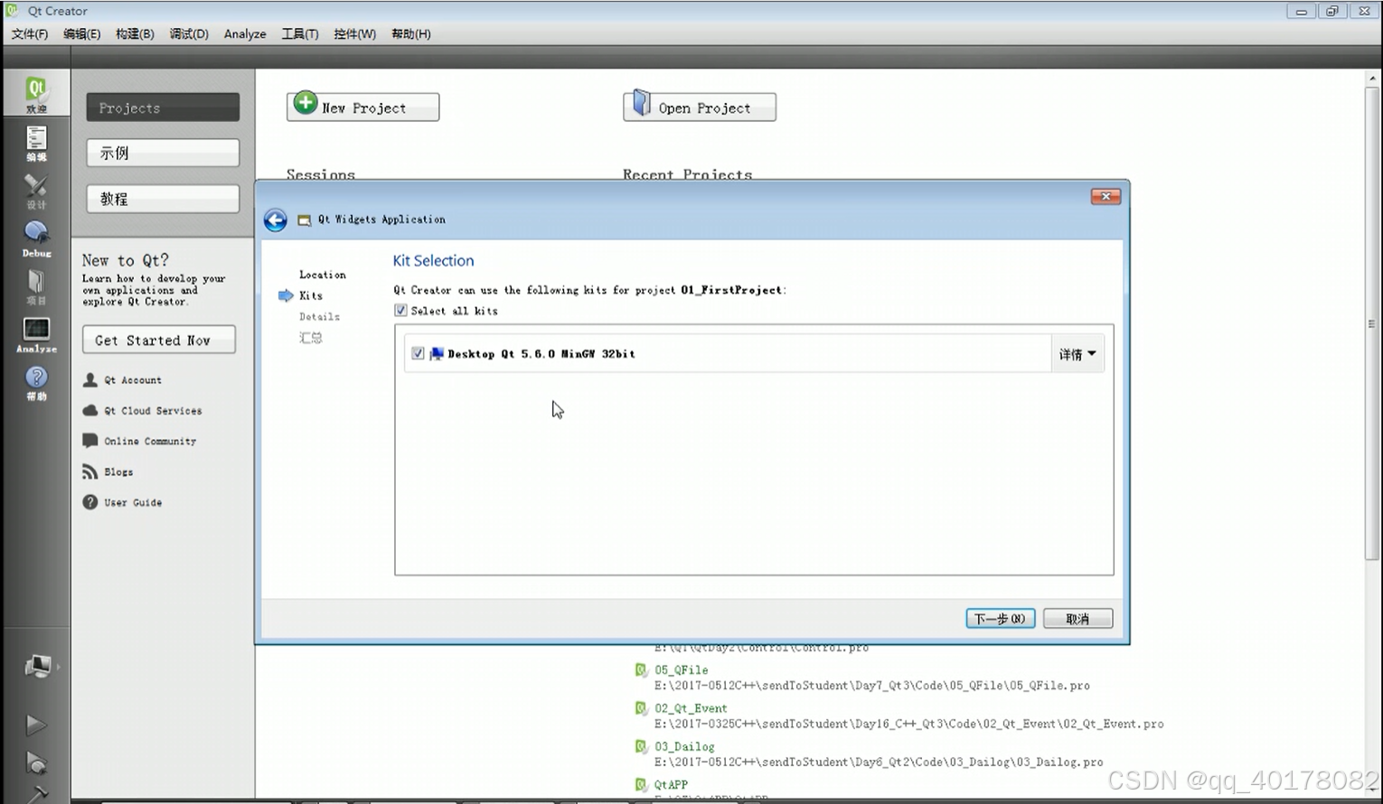Screen dimensions: 1383x804
Task: Click the Start Debugging button in sidebar
Action: tap(36, 763)
